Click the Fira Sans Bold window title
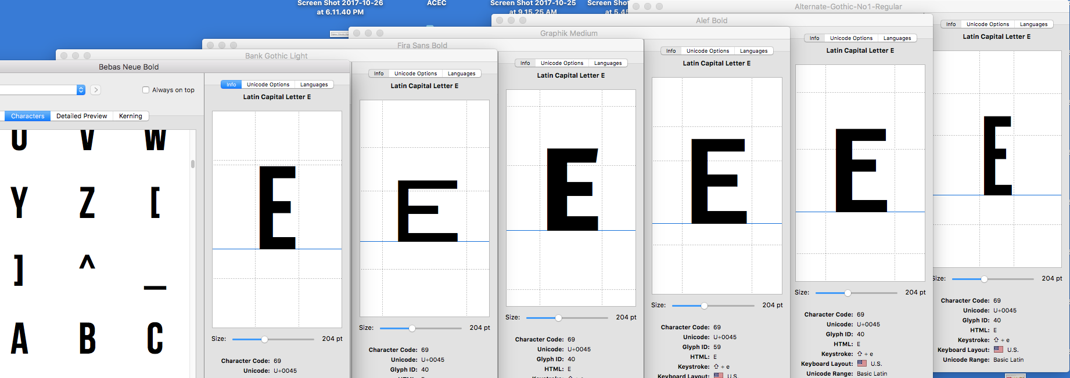 422,45
